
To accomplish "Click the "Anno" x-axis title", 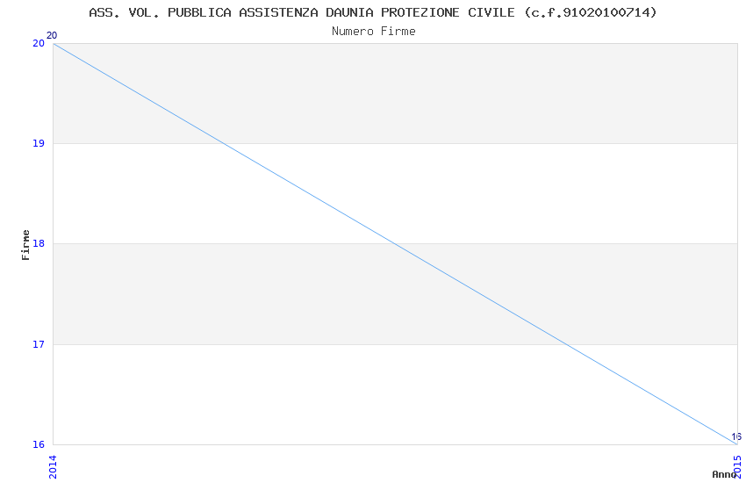I will (x=723, y=474).
